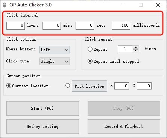
Task: Click the OP Auto Clicker mouse icon
Action: 5,5
